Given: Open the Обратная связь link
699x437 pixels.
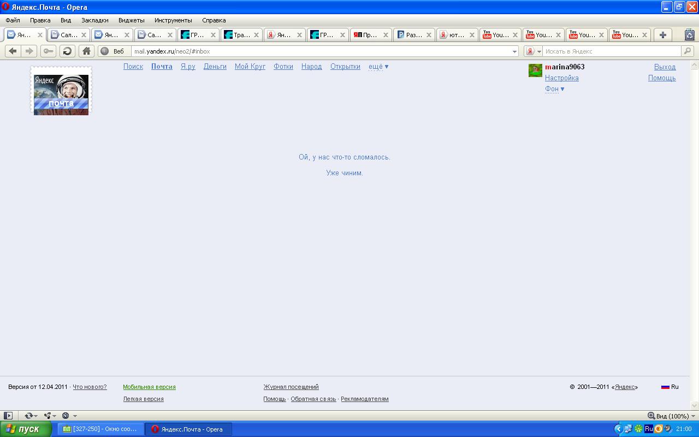Looking at the screenshot, I should [x=313, y=399].
